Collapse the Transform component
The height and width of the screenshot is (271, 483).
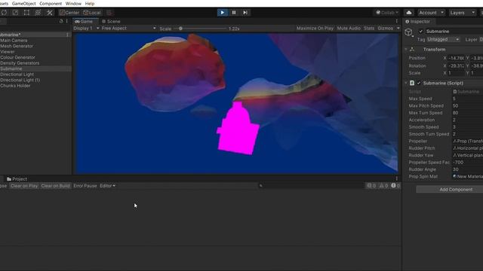click(x=406, y=50)
